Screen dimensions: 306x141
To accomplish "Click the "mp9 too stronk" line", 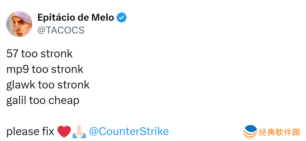I will [x=45, y=69].
